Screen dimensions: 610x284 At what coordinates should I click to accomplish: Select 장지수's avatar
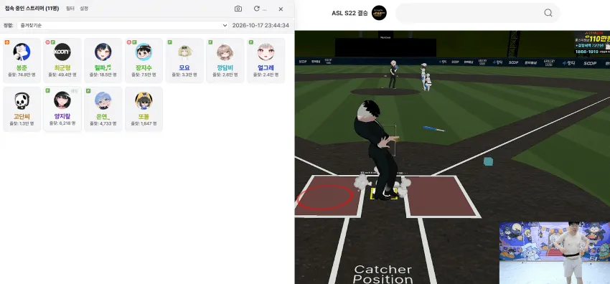point(144,52)
